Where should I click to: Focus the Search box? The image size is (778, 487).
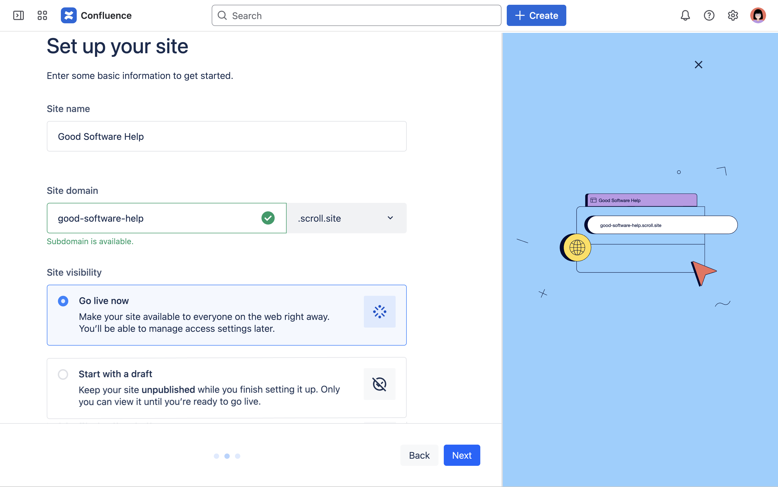pyautogui.click(x=356, y=15)
